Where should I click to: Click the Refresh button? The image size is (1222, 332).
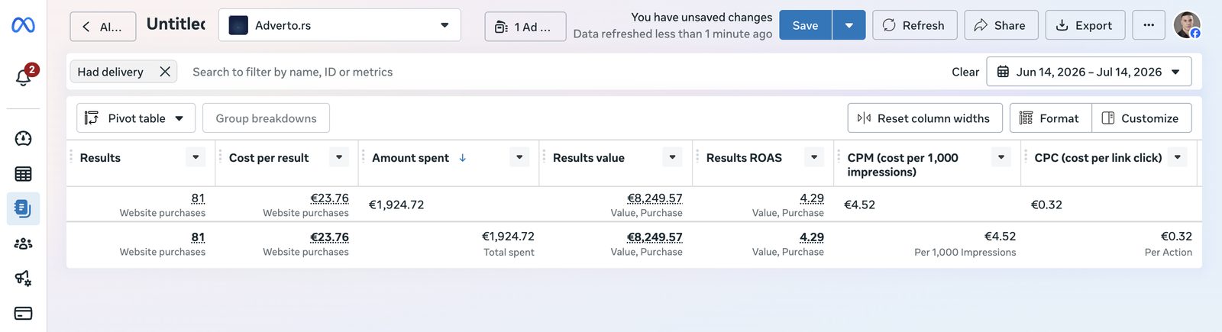[x=914, y=25]
